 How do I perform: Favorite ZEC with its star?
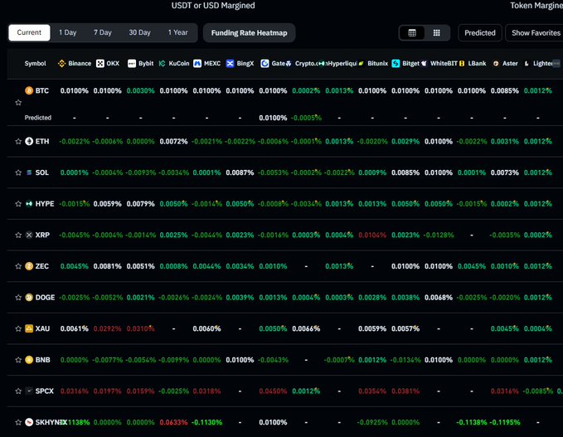[18, 266]
